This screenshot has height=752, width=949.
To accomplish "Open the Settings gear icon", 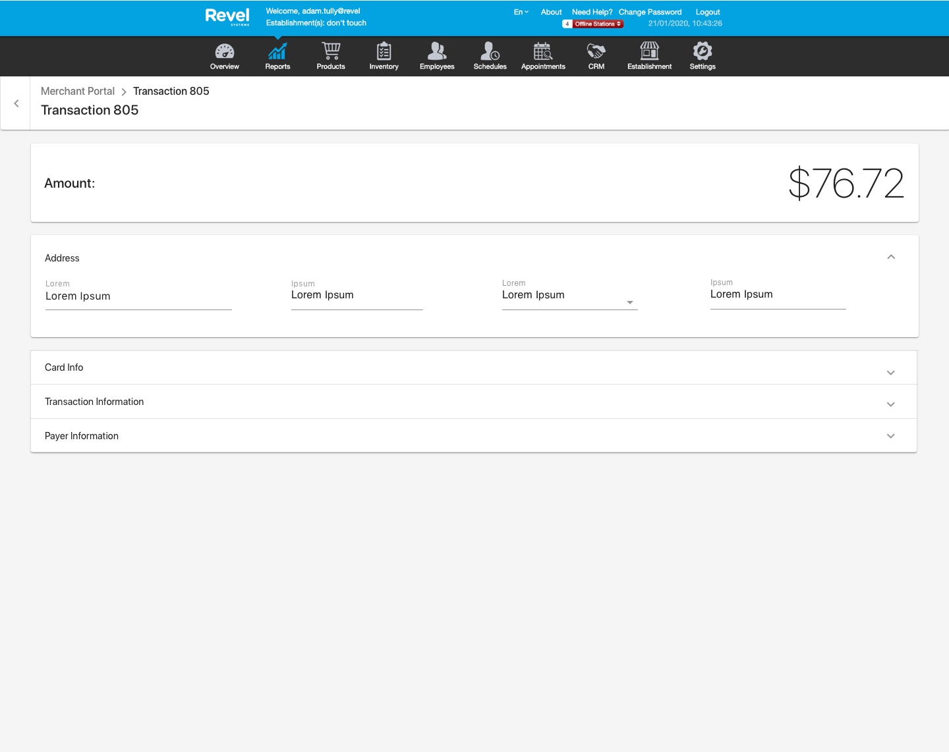I will pos(703,52).
